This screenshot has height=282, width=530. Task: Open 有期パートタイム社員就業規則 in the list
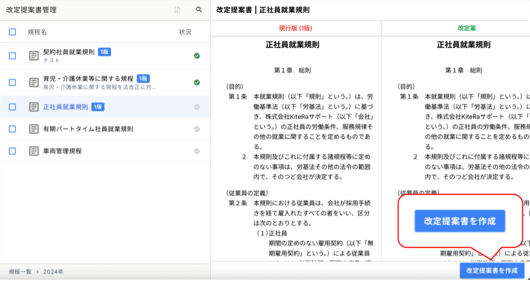[x=88, y=129]
